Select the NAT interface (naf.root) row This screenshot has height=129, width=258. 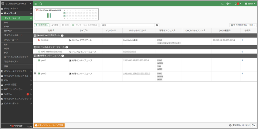pos(145,52)
